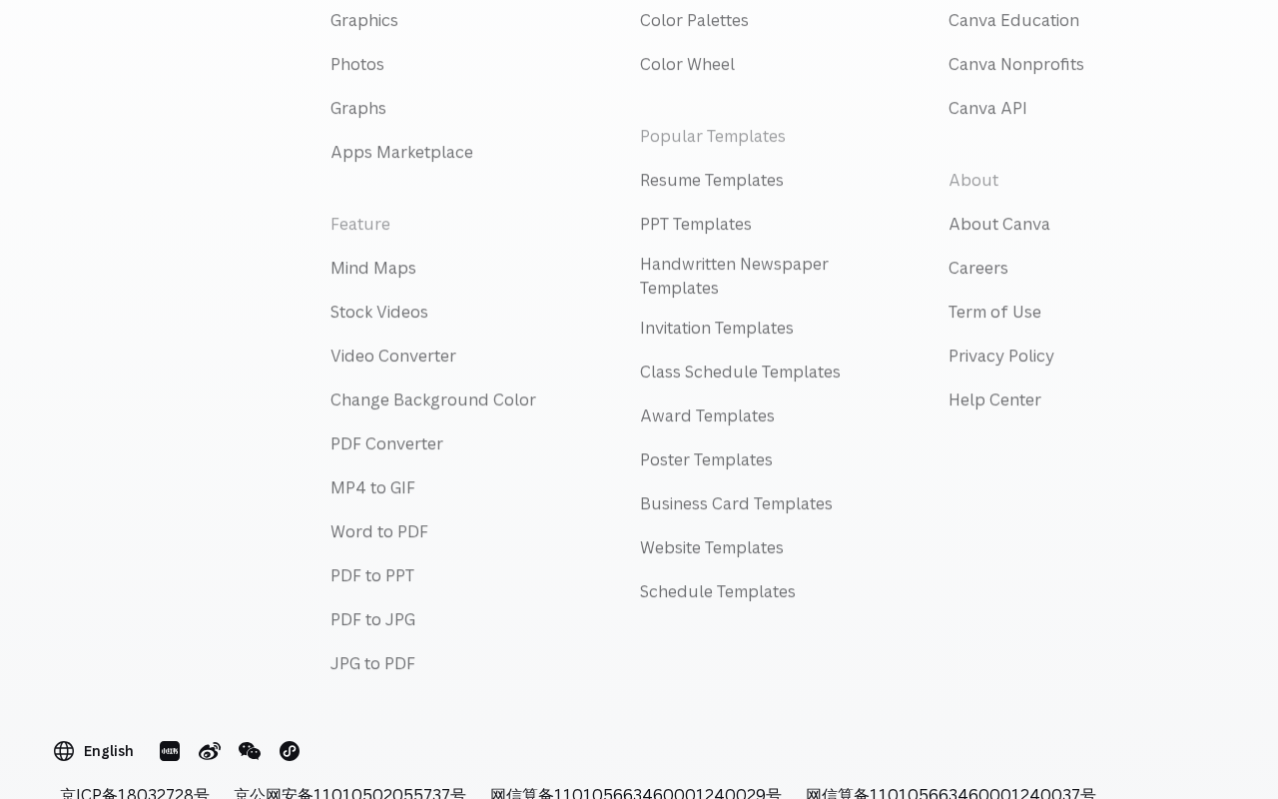
Task: Click the About section heading
Action: [x=973, y=180]
